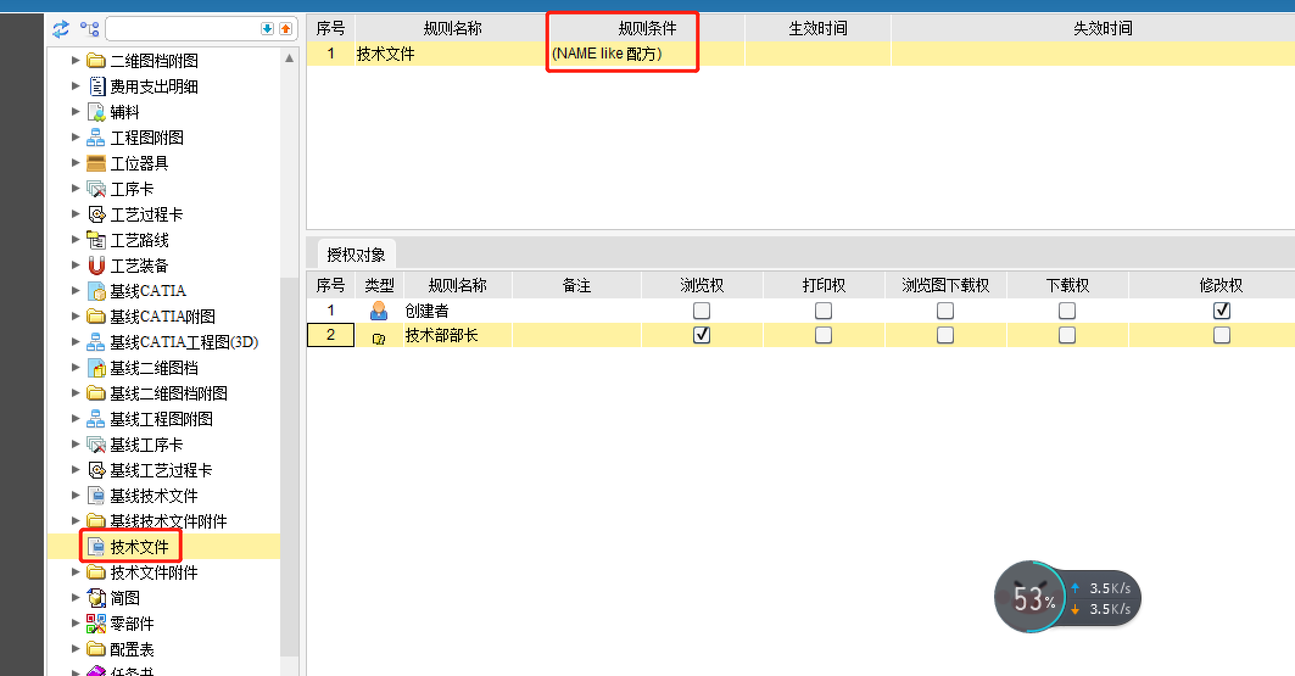
Task: Expand the 技术文件附件 tree node
Action: (76, 572)
